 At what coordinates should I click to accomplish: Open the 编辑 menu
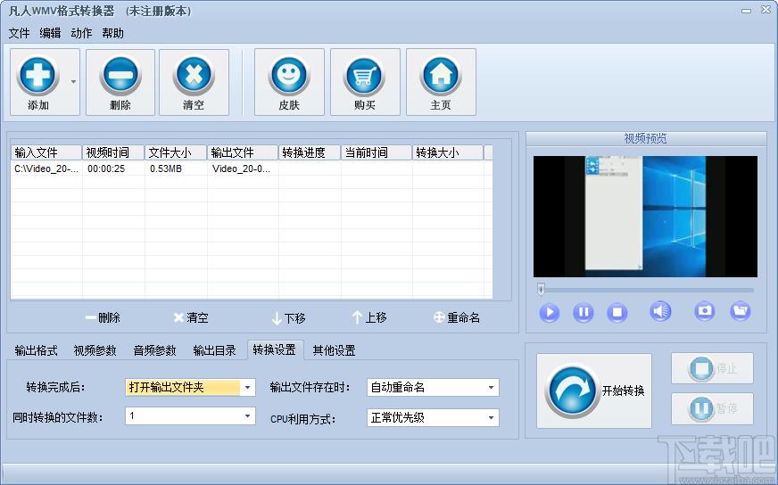point(50,33)
